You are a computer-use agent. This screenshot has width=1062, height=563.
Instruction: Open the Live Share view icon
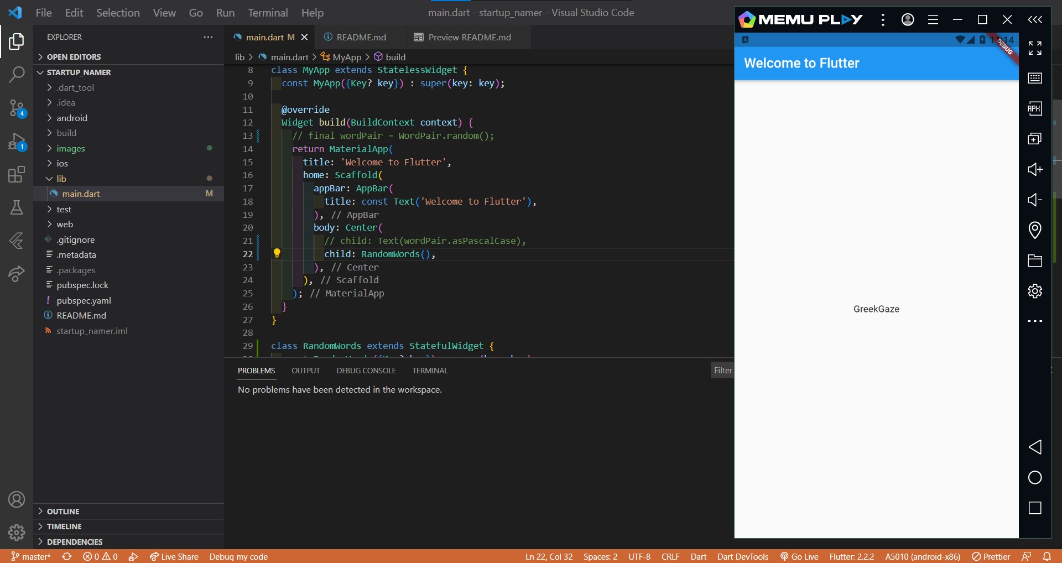(17, 274)
